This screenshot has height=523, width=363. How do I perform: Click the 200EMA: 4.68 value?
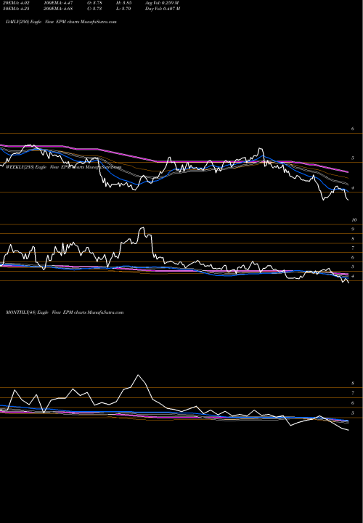point(58,9)
